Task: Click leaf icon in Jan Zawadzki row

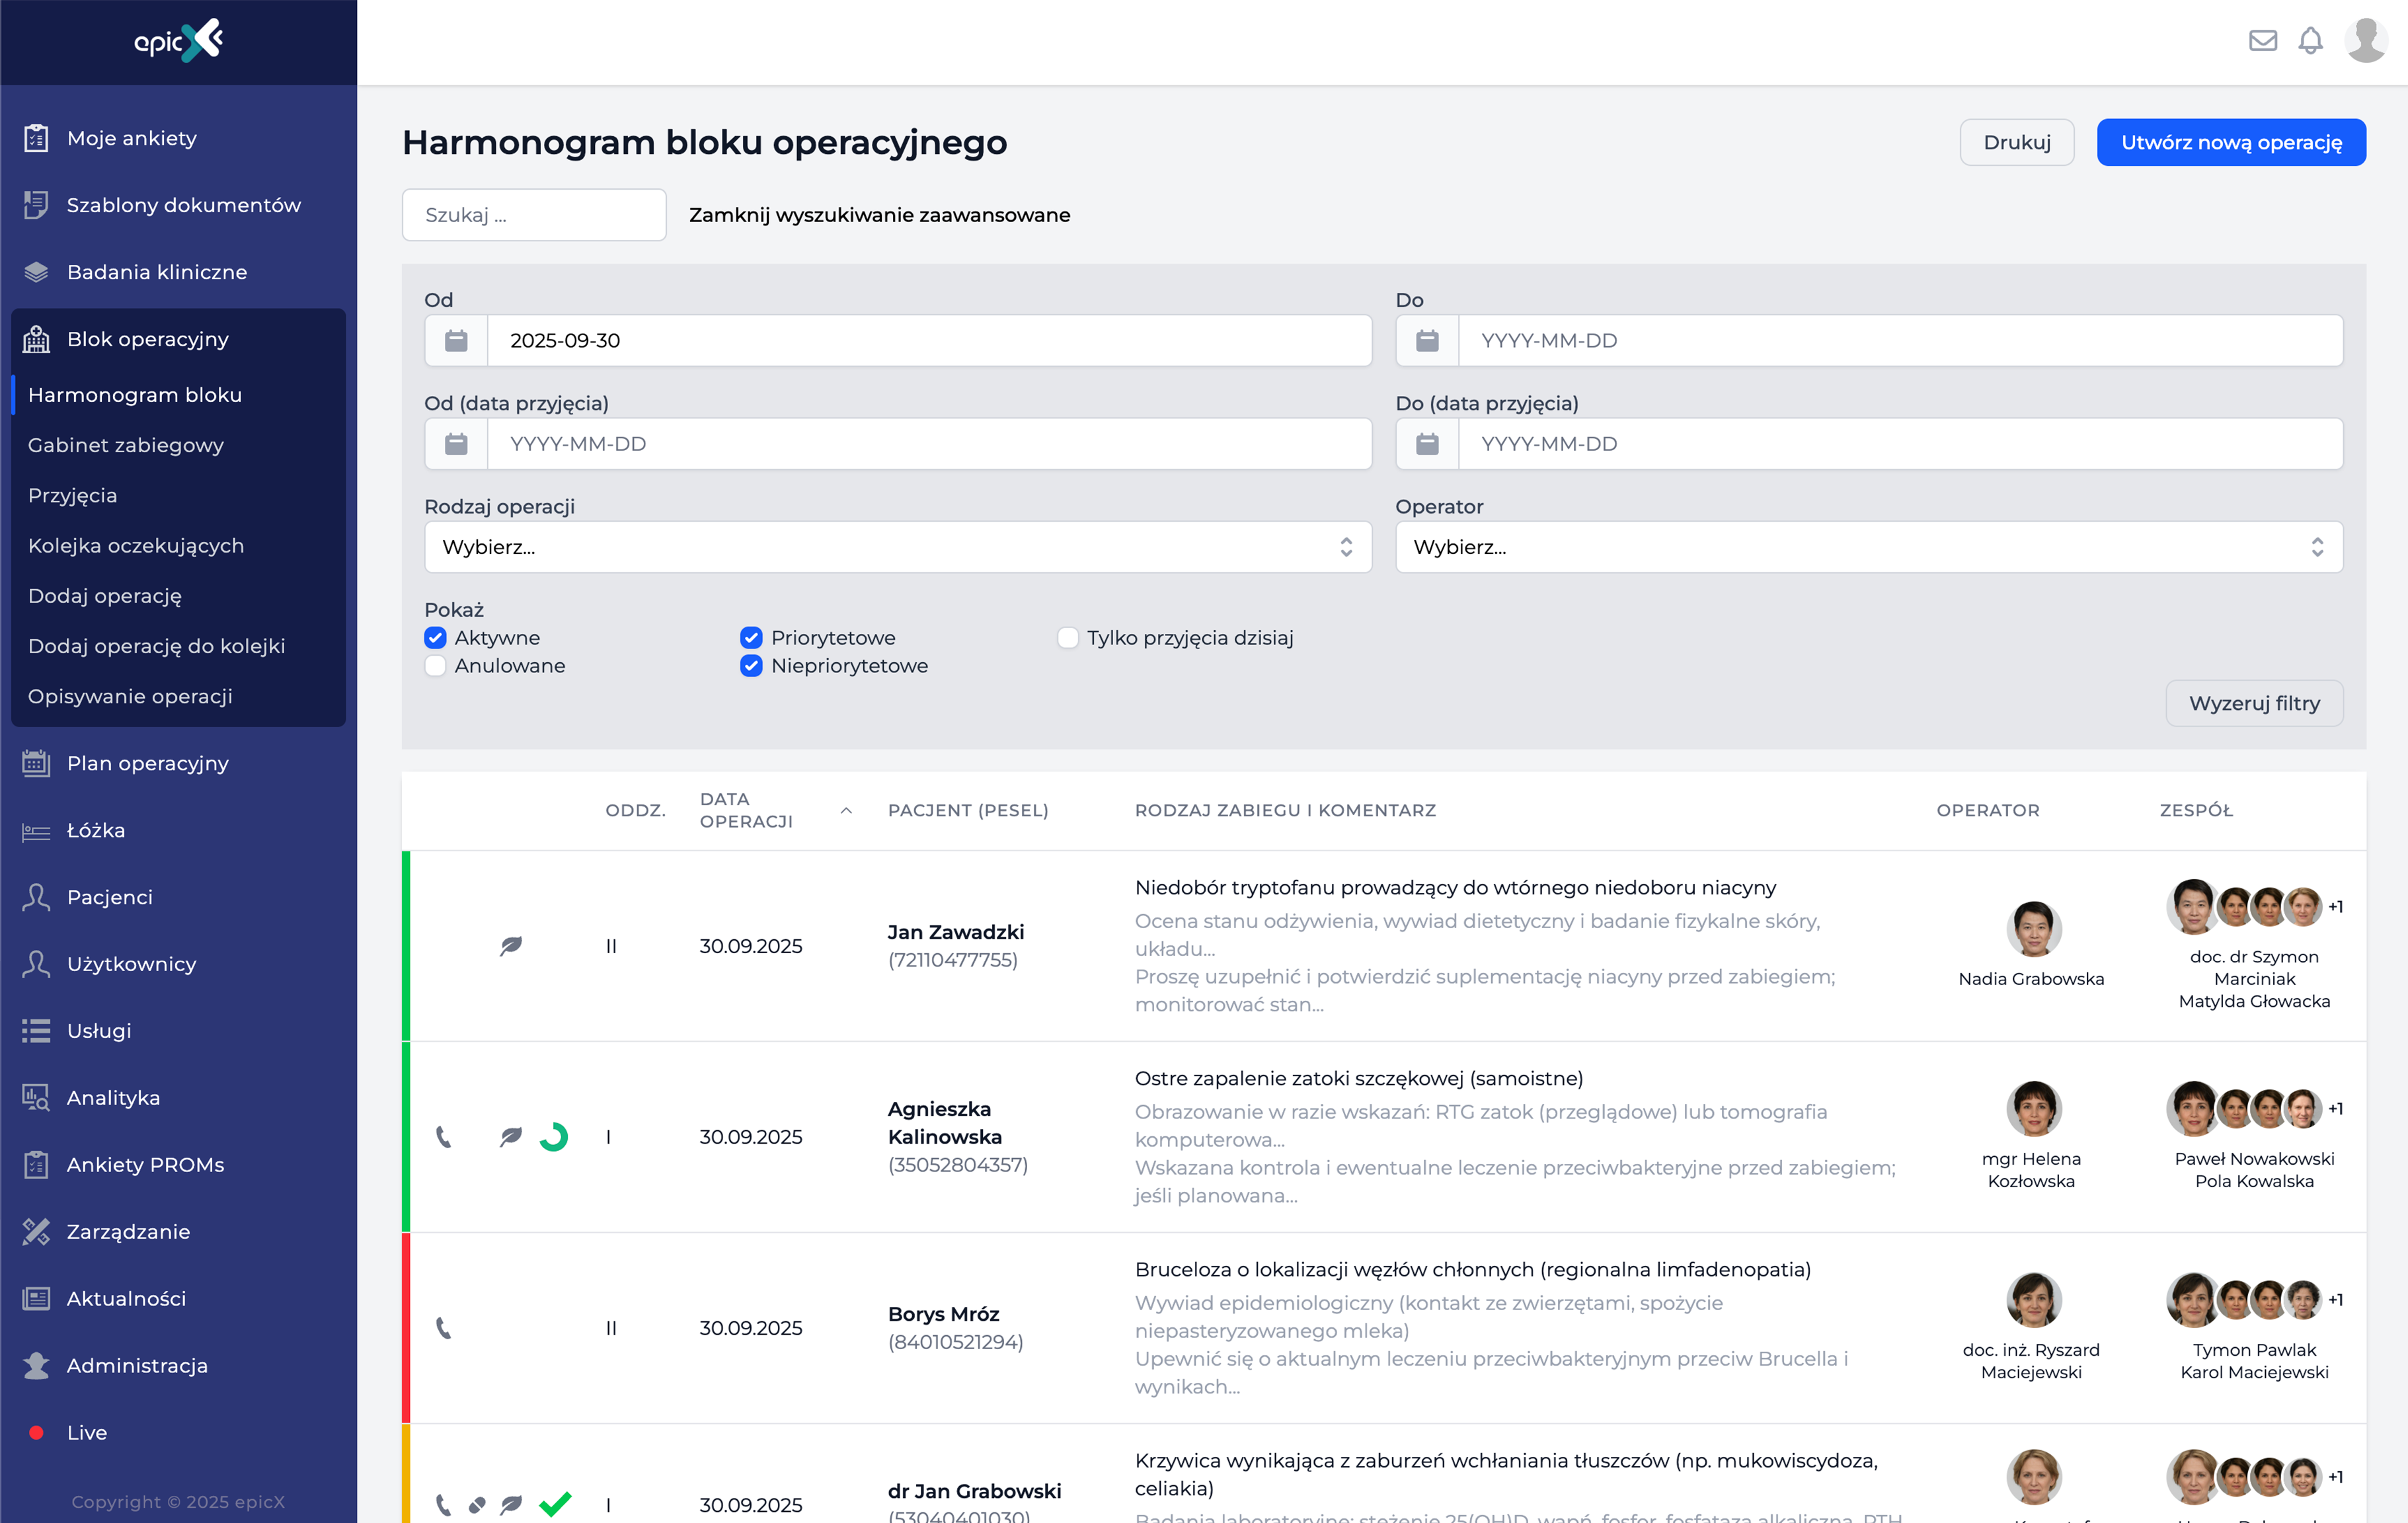Action: (511, 946)
